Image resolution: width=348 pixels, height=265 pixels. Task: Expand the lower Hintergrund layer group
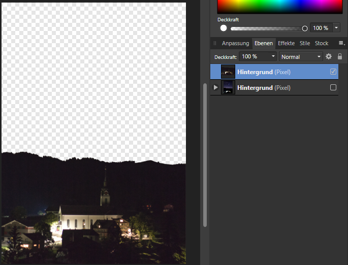click(215, 87)
